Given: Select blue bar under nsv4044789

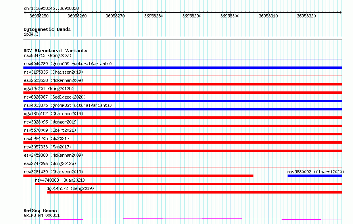Looking at the screenshot, I should [182, 68].
